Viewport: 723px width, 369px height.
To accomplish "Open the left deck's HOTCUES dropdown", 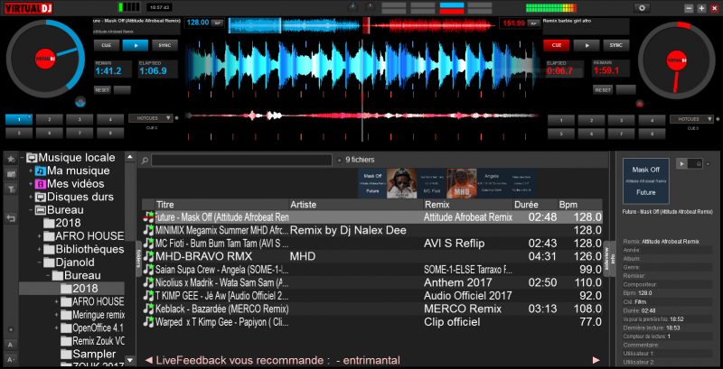I will [x=150, y=118].
